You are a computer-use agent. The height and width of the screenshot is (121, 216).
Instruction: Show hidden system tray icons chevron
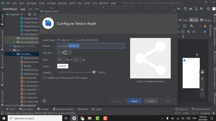(162, 118)
